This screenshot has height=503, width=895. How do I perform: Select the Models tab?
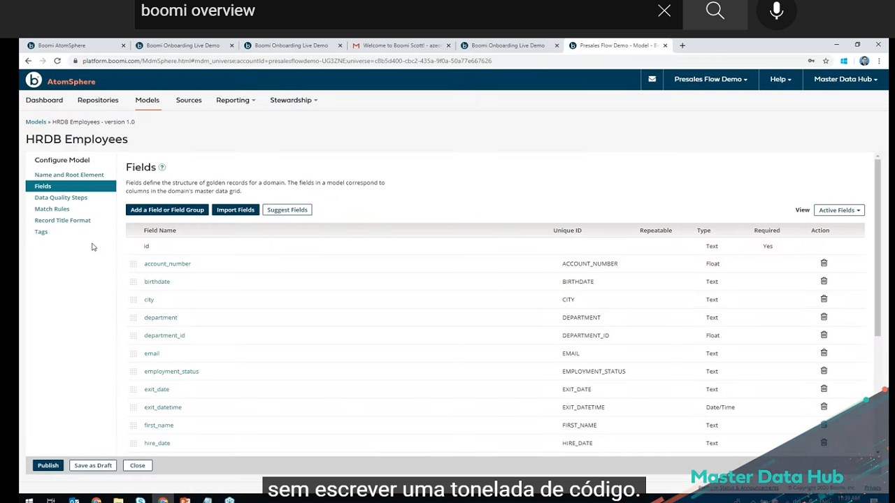coord(148,100)
